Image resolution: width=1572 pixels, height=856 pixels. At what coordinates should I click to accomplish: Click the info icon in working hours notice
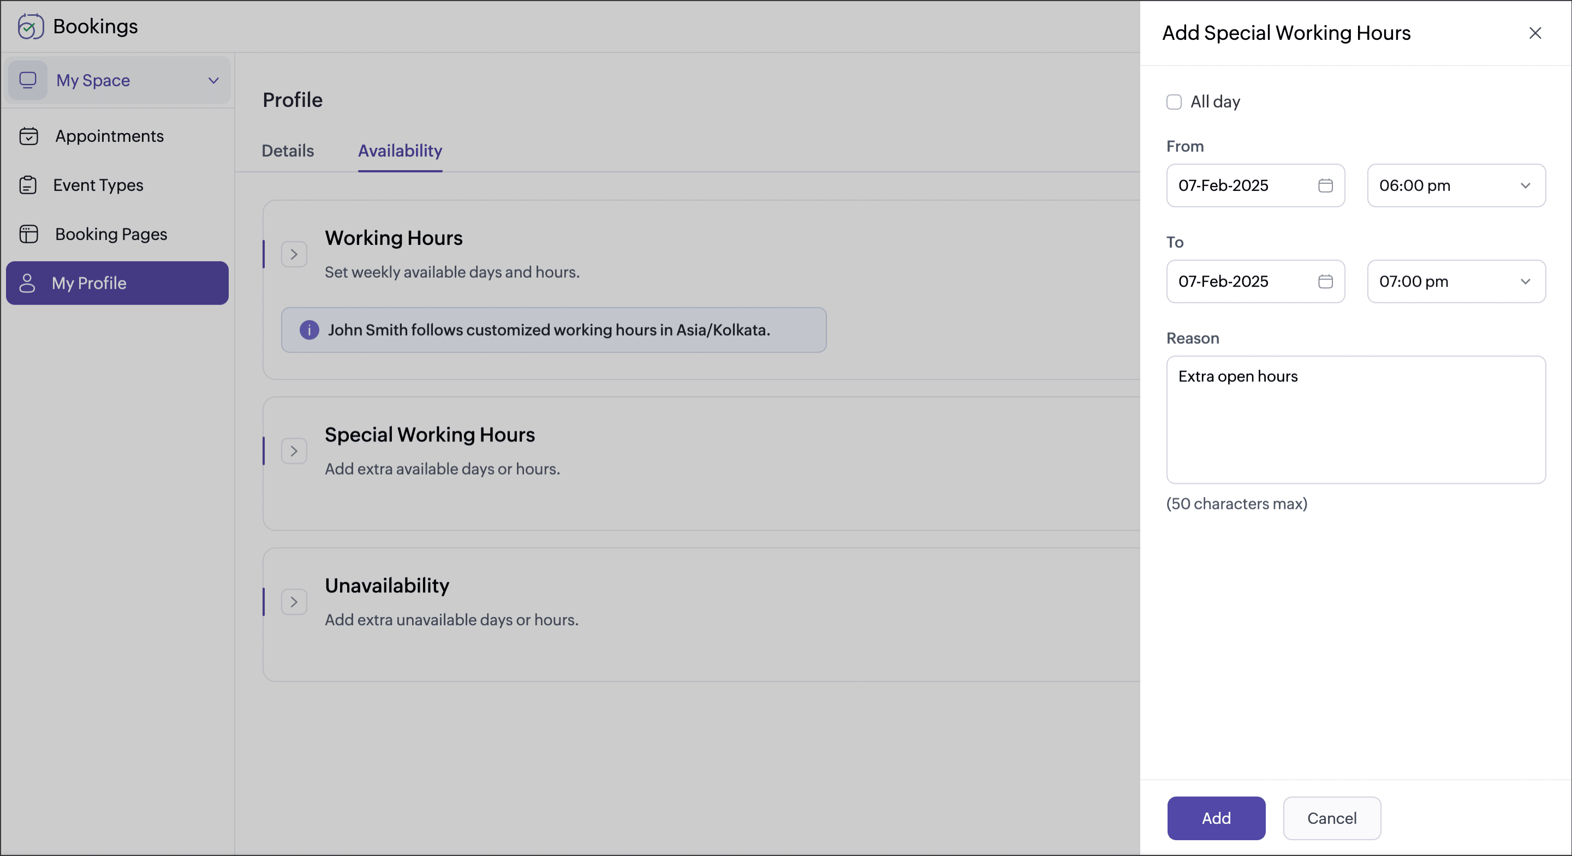309,330
